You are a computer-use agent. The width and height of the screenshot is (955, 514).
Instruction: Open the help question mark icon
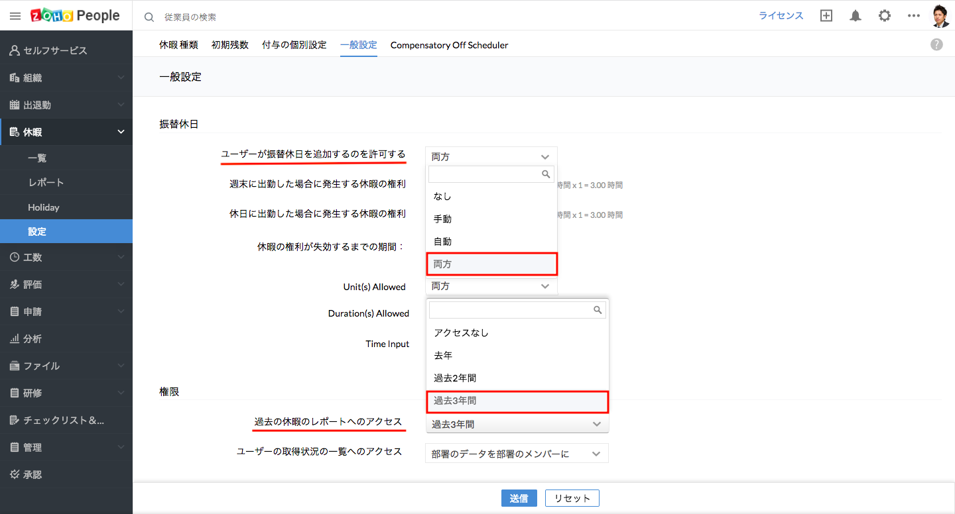click(936, 44)
